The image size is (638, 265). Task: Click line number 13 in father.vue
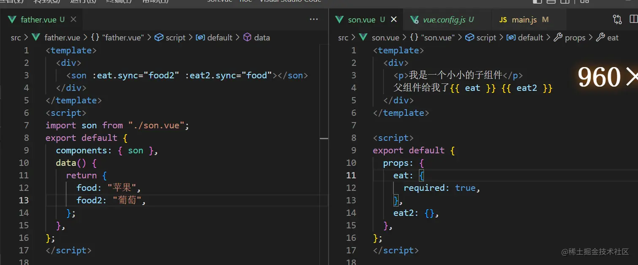pos(24,200)
